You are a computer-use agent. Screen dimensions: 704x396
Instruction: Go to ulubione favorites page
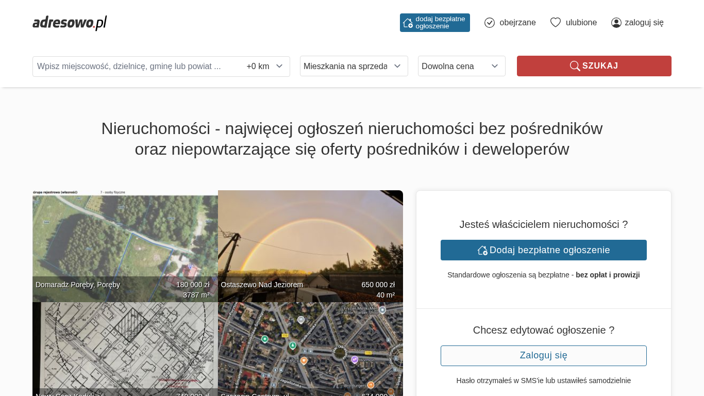(581, 23)
